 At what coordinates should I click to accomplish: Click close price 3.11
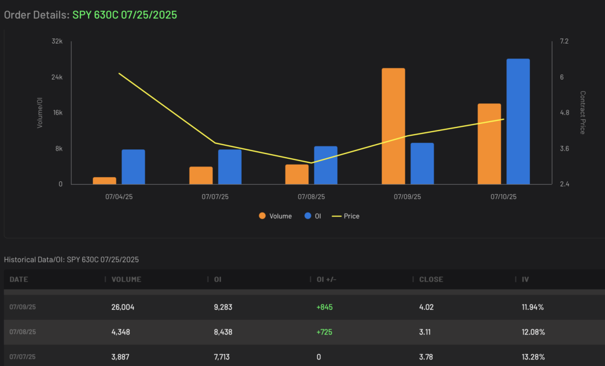[x=425, y=332]
